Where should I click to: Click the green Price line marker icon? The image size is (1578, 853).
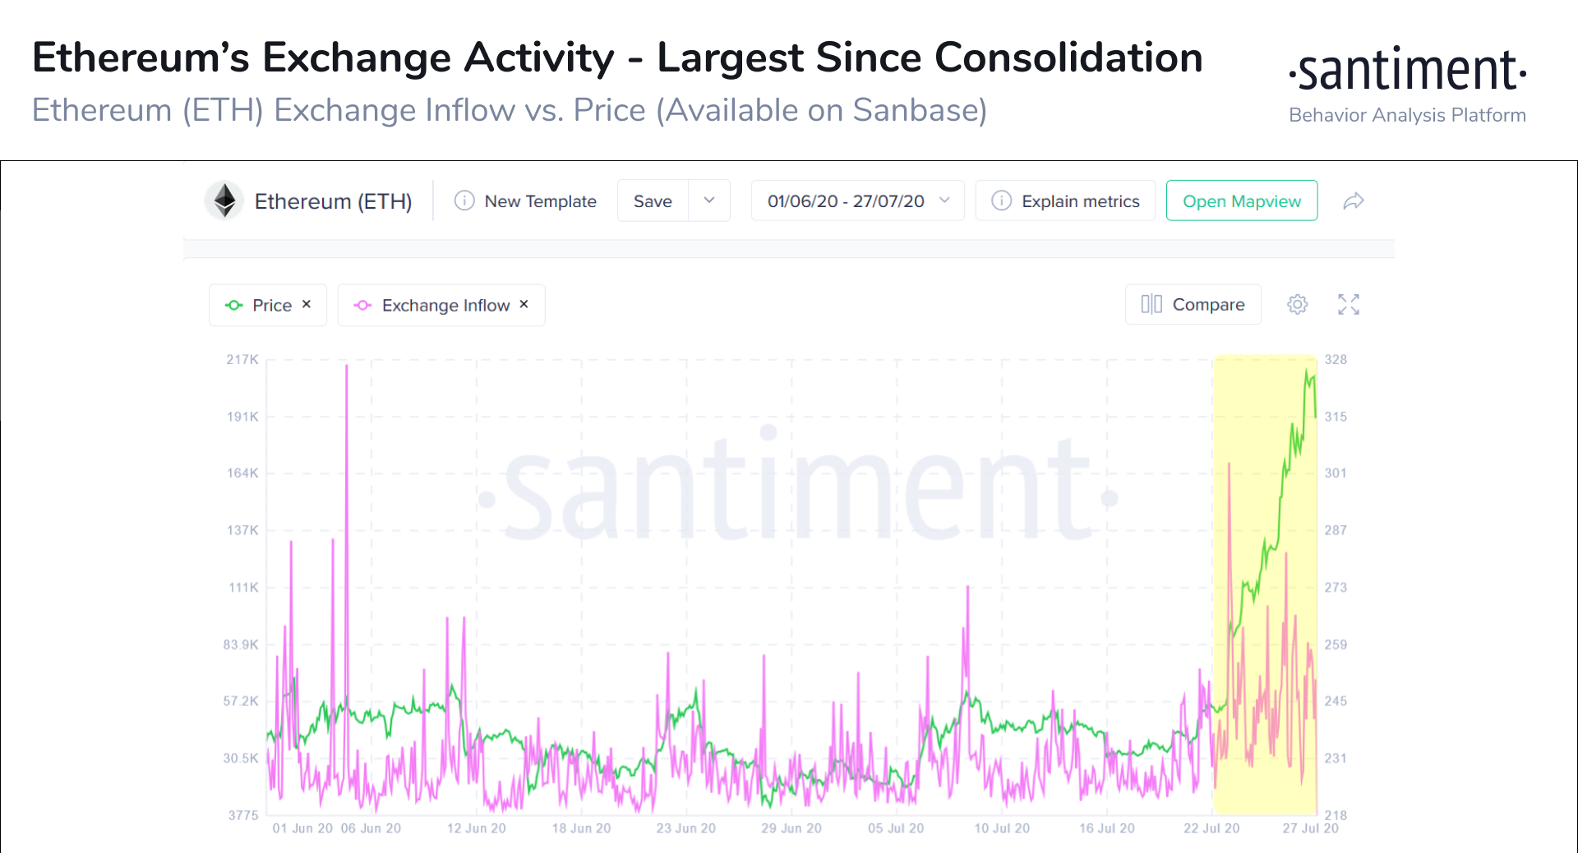click(234, 305)
